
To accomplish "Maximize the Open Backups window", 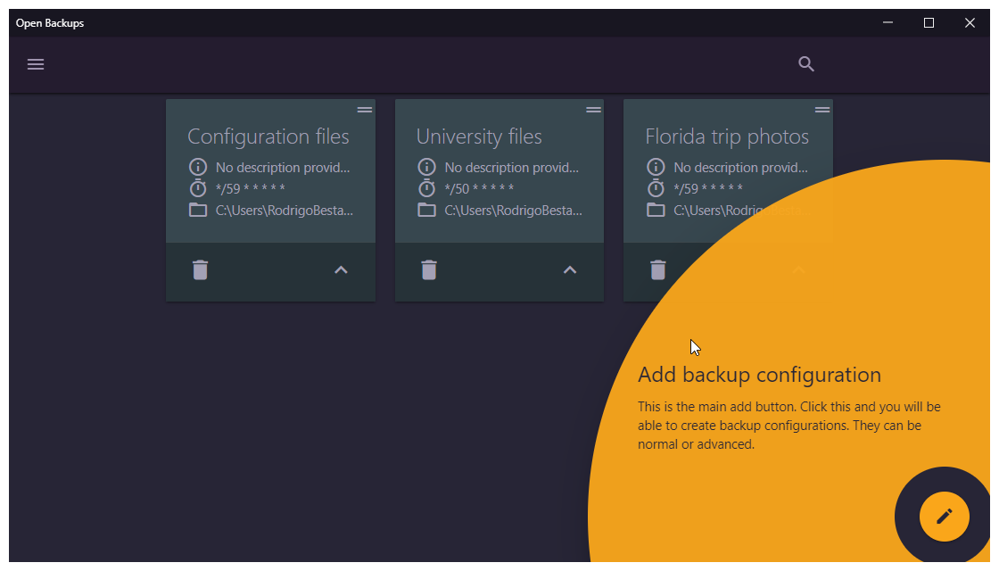I will (929, 23).
